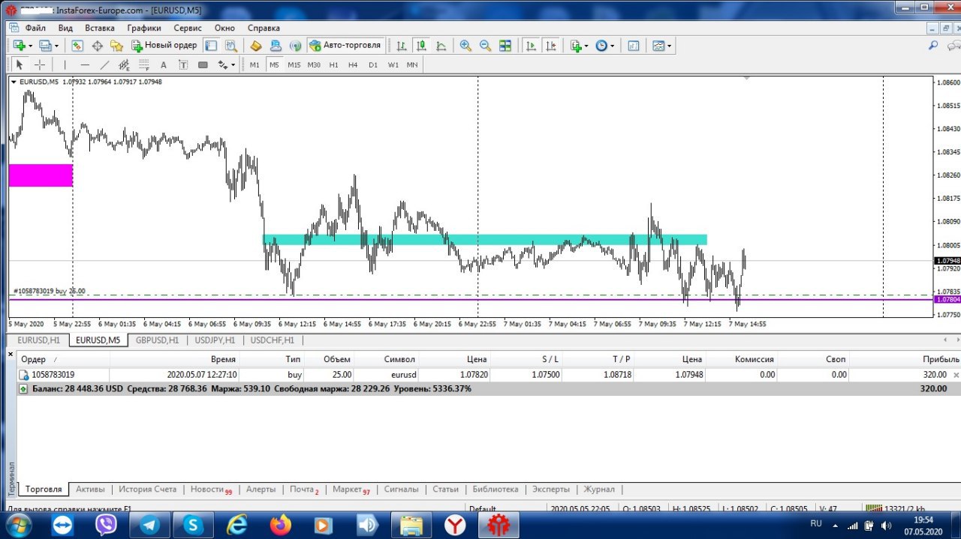Click the Default profile in status bar
The width and height of the screenshot is (961, 539).
point(483,508)
